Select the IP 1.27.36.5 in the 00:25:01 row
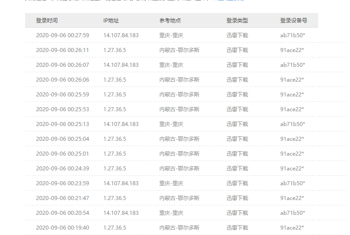 coord(114,154)
